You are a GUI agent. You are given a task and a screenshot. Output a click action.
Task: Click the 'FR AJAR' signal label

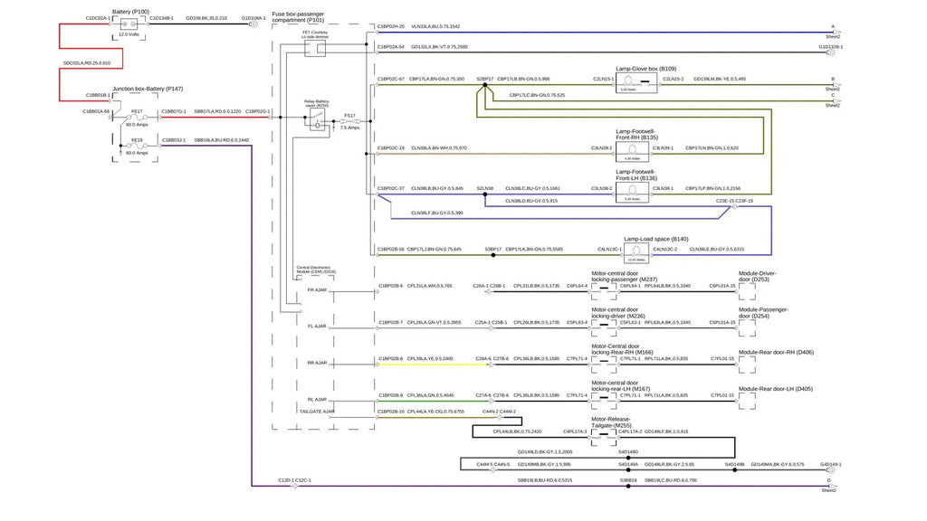coord(317,290)
